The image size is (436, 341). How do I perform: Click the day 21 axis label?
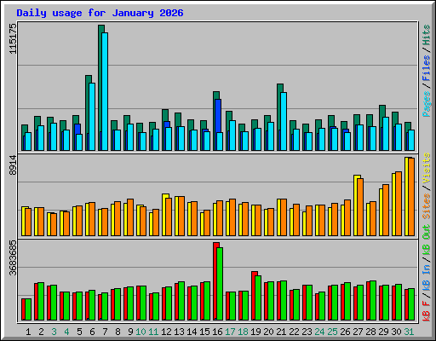281,332
